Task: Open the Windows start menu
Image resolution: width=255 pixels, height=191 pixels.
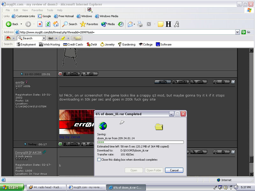Action: [12, 187]
